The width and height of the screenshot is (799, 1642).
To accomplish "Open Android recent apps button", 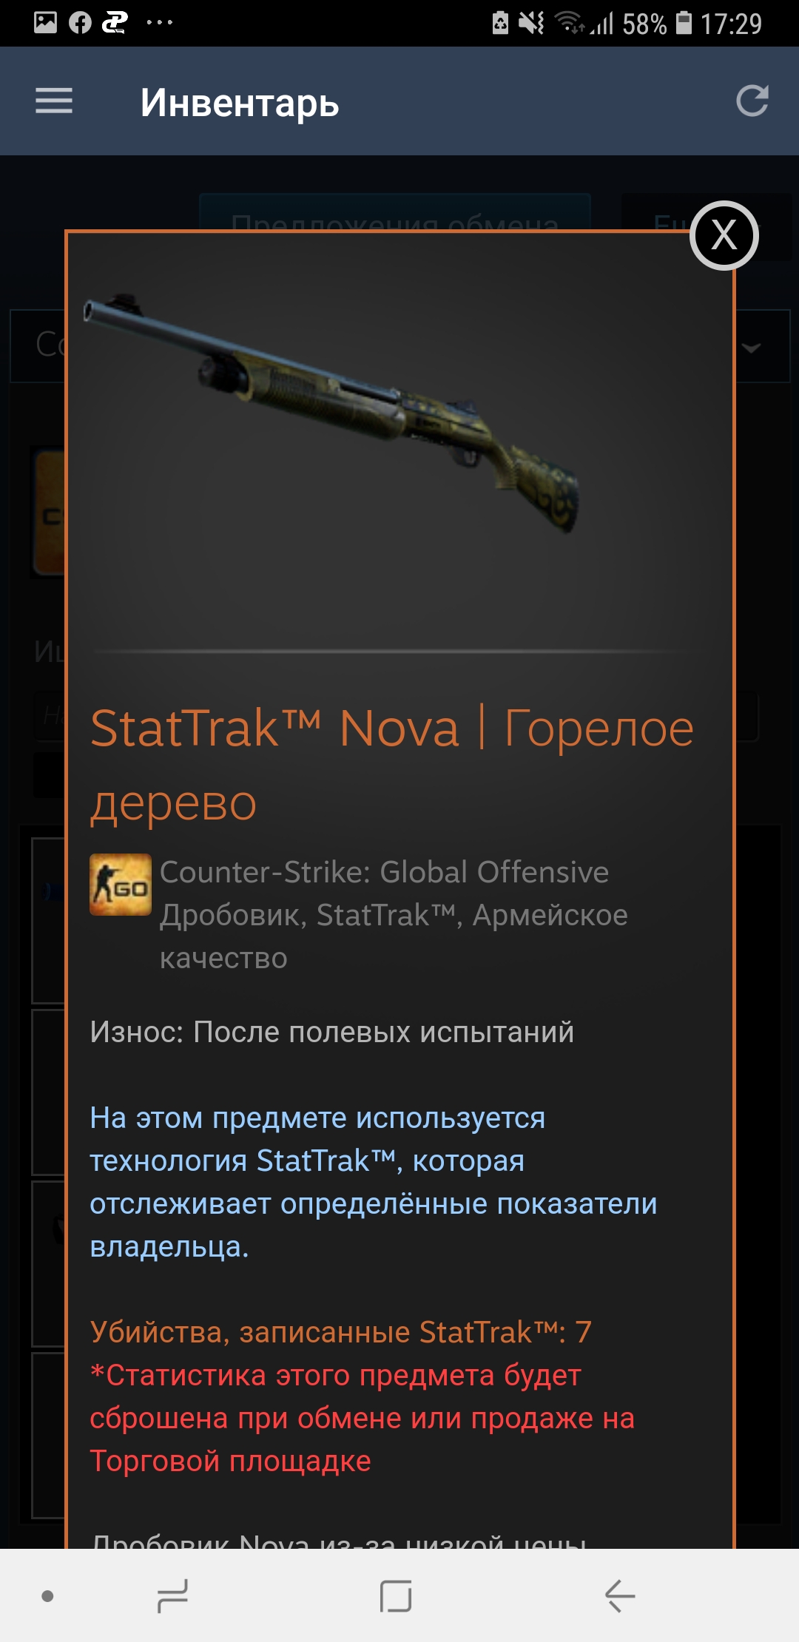I will click(172, 1595).
